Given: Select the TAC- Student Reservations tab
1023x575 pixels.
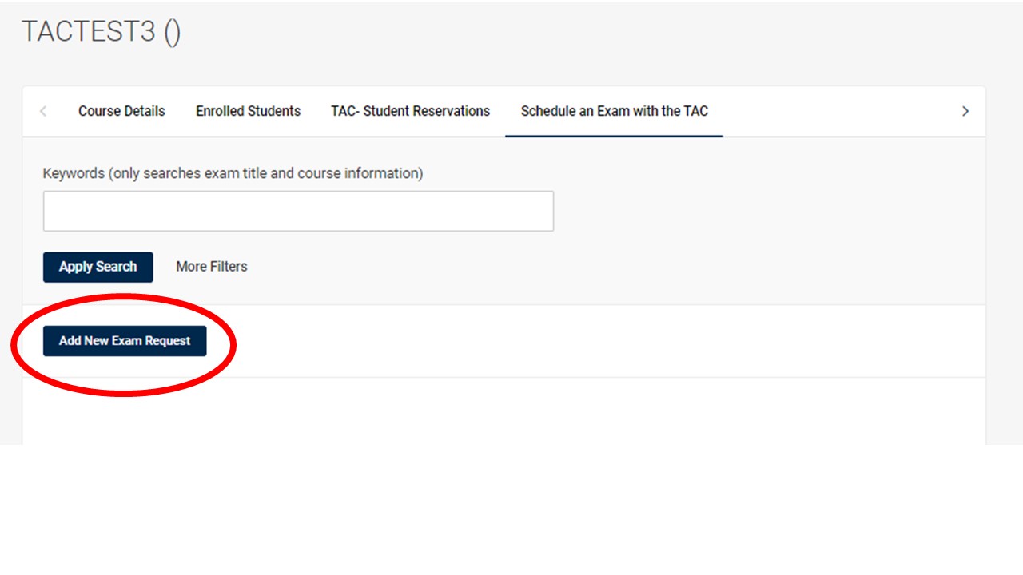Looking at the screenshot, I should [x=410, y=111].
